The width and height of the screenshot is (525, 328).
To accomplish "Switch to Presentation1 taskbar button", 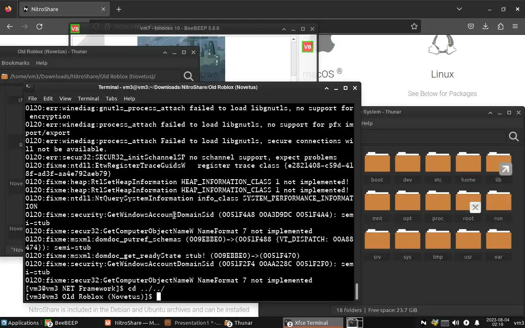I will [193, 323].
